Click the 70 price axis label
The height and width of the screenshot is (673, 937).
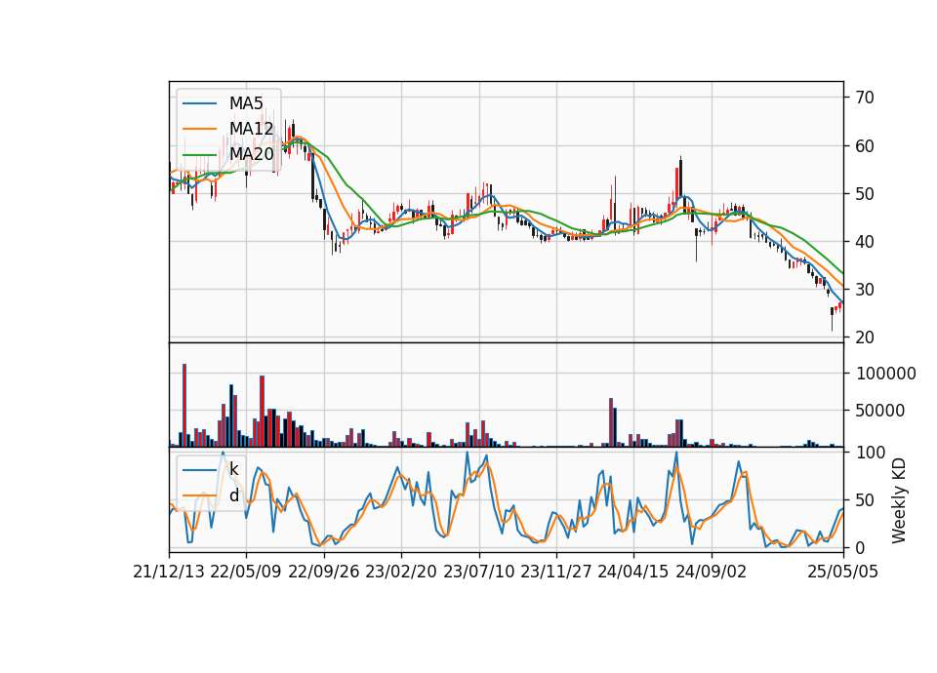865,98
